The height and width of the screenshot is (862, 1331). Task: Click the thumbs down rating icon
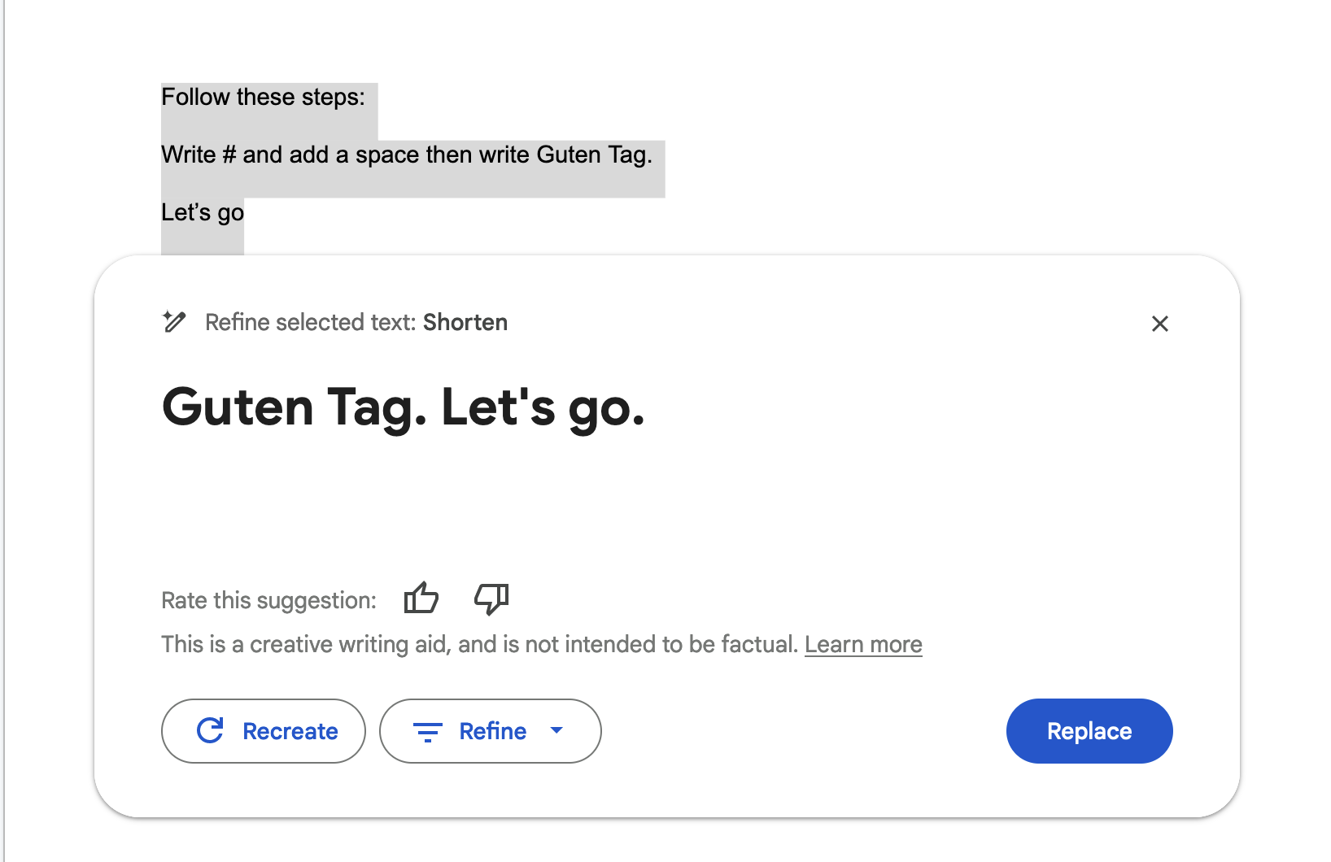[491, 599]
